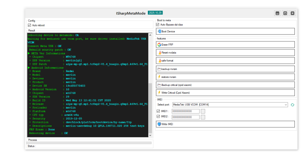Click the Boot Device button
This screenshot has width=306, height=165.
[x=226, y=31]
